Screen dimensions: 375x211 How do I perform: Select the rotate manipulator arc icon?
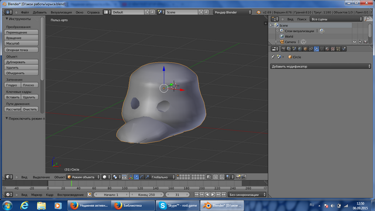142,177
